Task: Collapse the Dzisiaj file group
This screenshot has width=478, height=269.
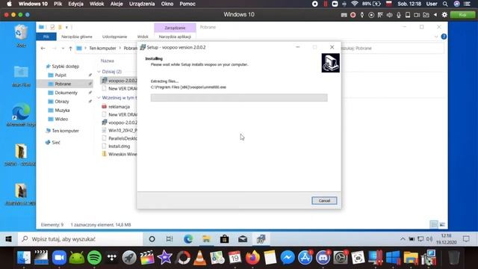Action: pos(99,72)
